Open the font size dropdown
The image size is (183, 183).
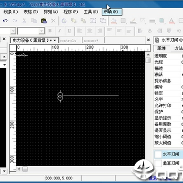41,31
